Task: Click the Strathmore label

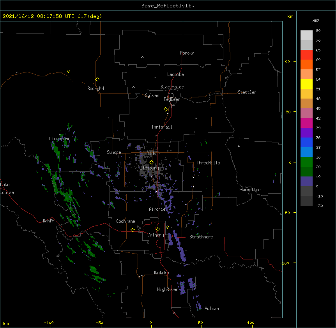Action: (x=201, y=237)
